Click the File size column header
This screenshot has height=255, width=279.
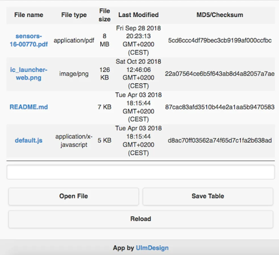tap(104, 15)
